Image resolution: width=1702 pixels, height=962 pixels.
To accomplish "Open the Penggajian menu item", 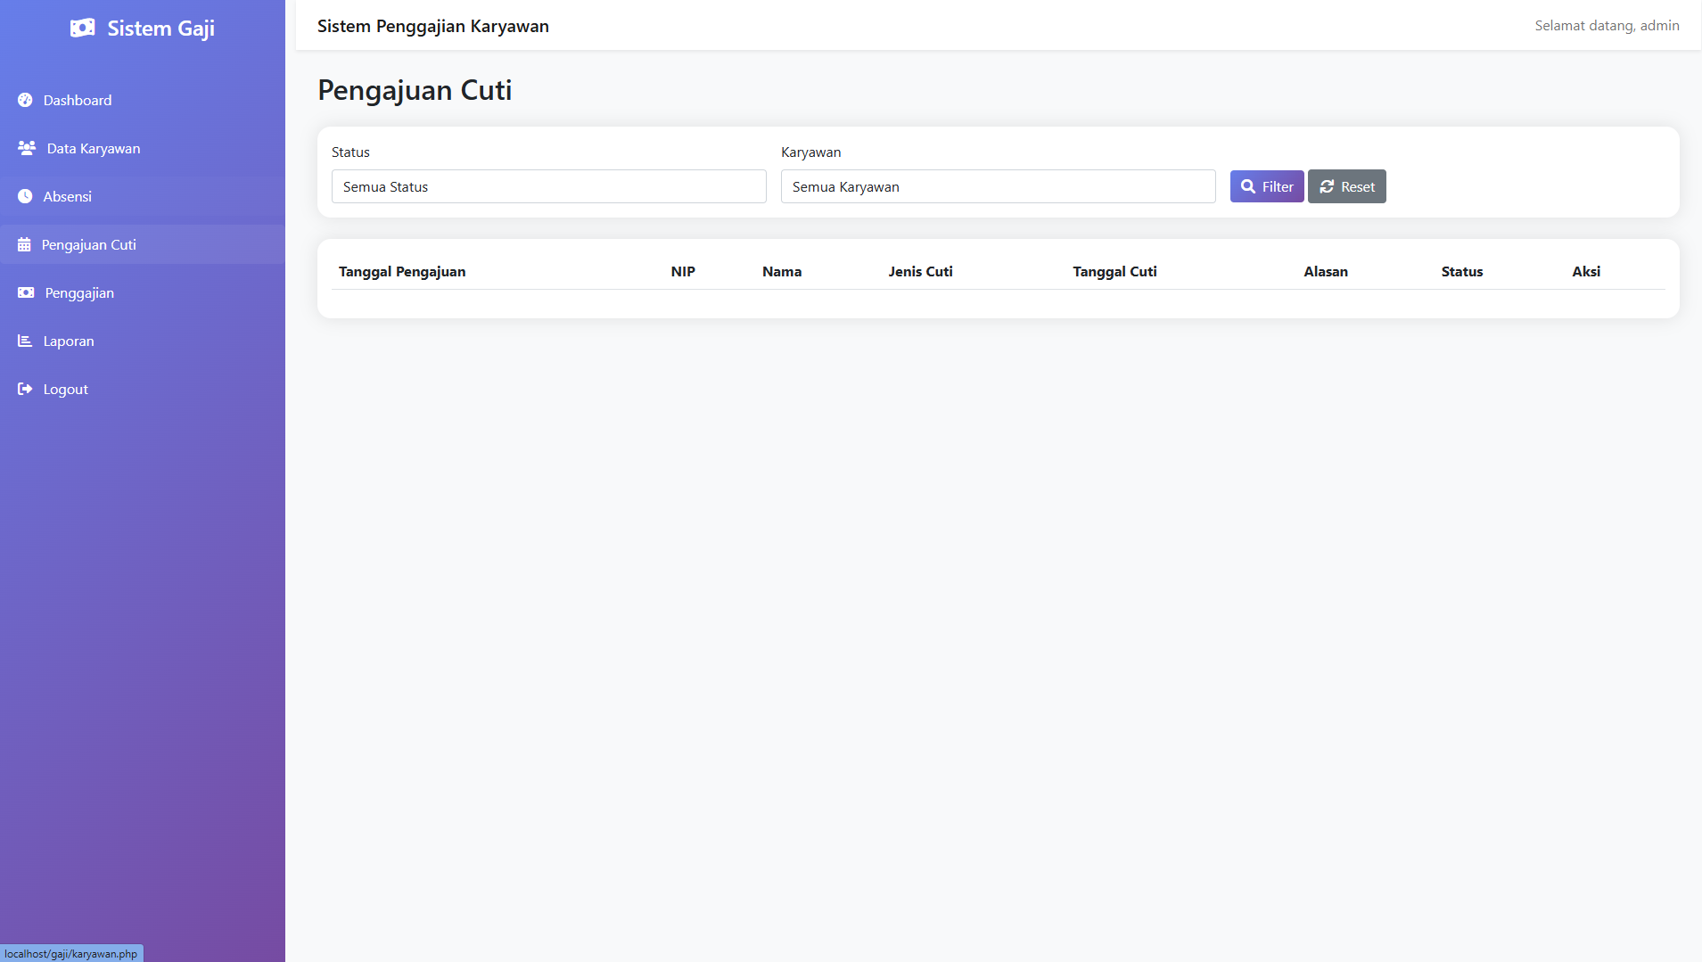I will (x=79, y=293).
